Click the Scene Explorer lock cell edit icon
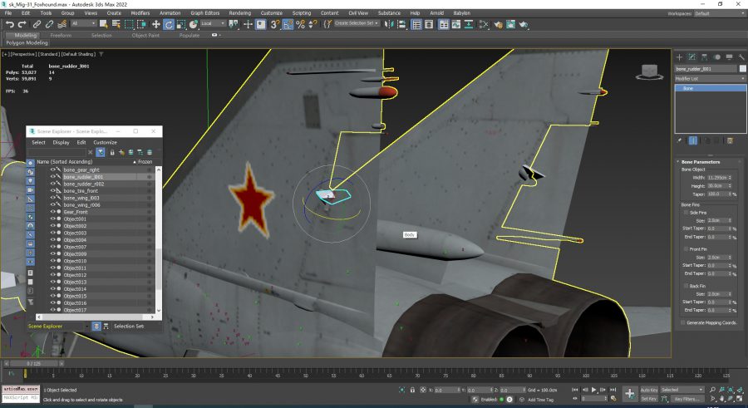 [112, 152]
